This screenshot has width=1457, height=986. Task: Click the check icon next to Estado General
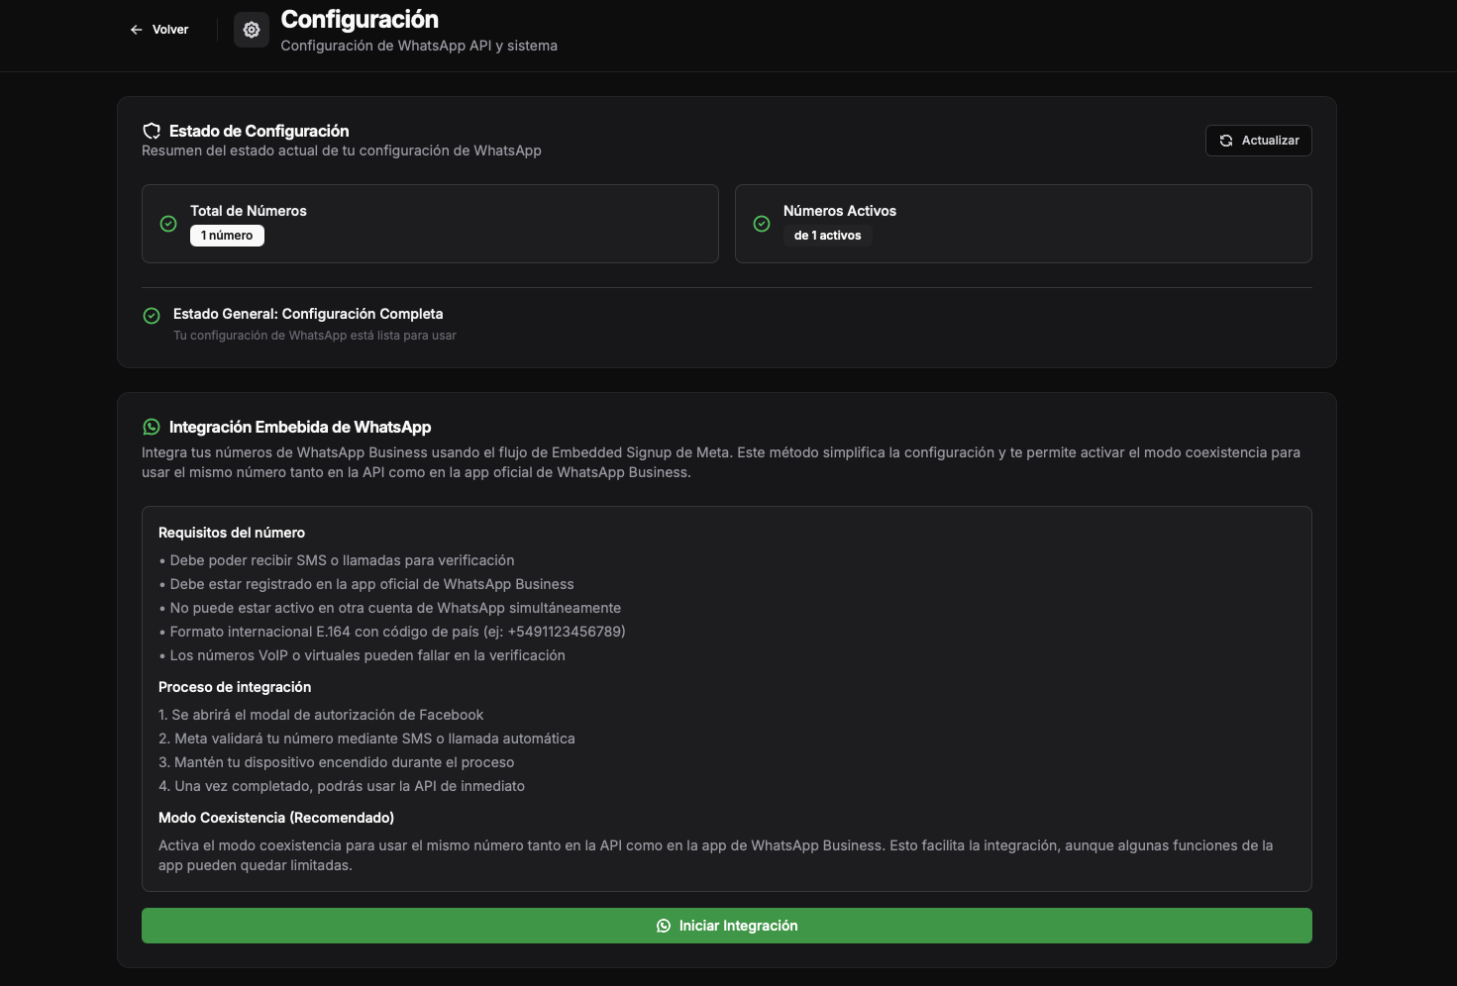[x=151, y=315]
